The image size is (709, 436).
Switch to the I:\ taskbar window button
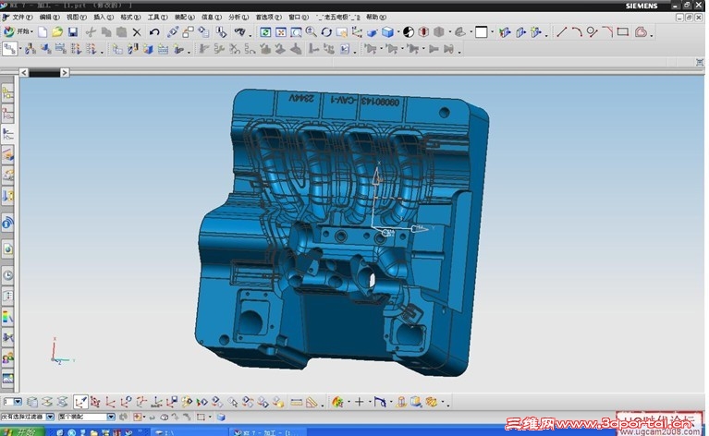coord(188,432)
